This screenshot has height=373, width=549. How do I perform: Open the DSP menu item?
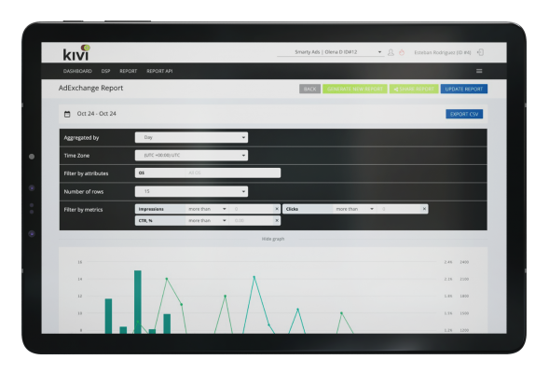pyautogui.click(x=105, y=71)
